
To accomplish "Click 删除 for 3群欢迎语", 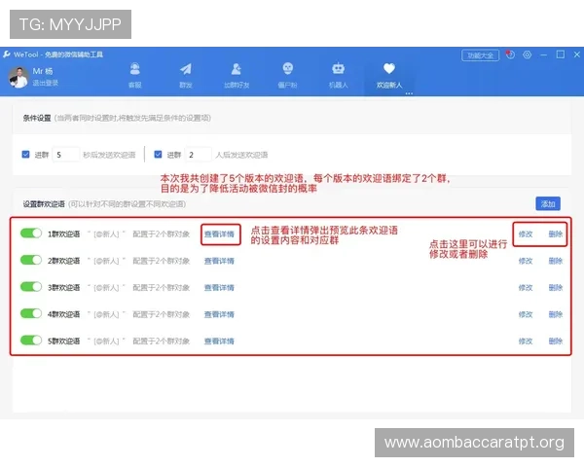I will pos(556,288).
